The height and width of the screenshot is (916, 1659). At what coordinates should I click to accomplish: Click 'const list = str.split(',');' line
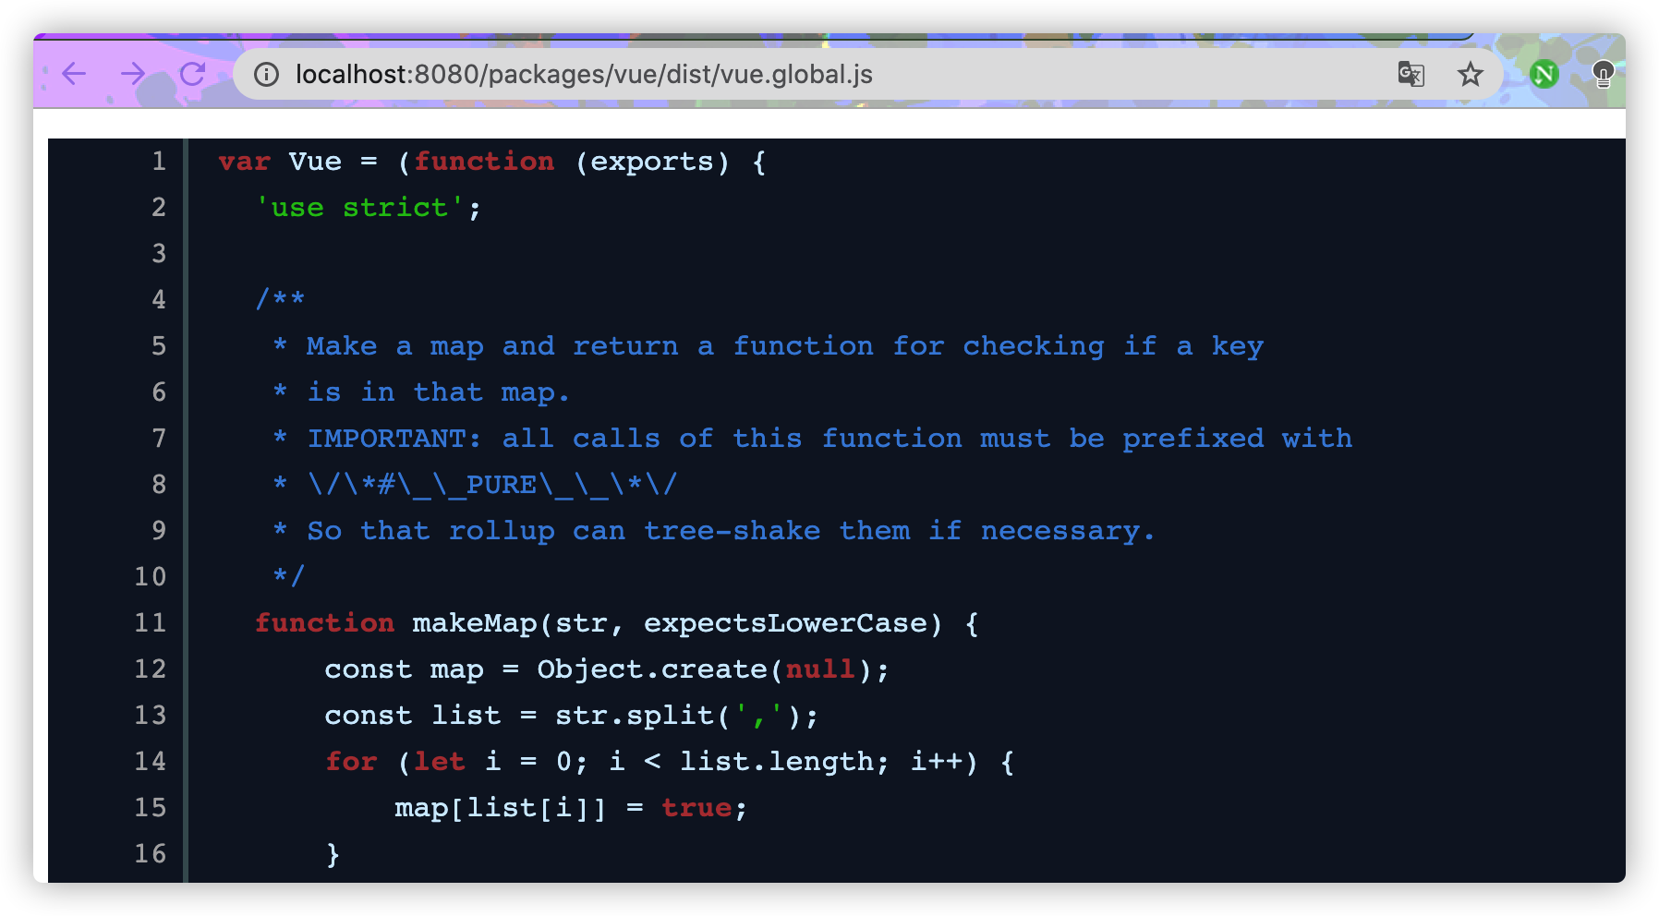pos(572,716)
